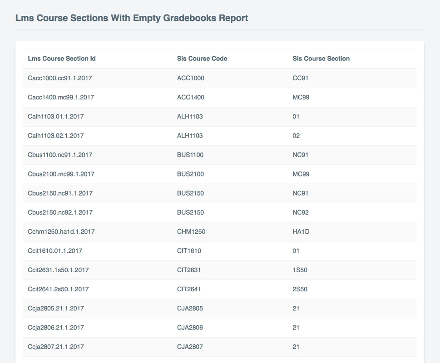Select cell Ccja2806.21.1.2017
Image resolution: width=440 pixels, height=363 pixels.
[x=56, y=328]
